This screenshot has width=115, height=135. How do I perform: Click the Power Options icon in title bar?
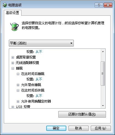click(x=5, y=5)
